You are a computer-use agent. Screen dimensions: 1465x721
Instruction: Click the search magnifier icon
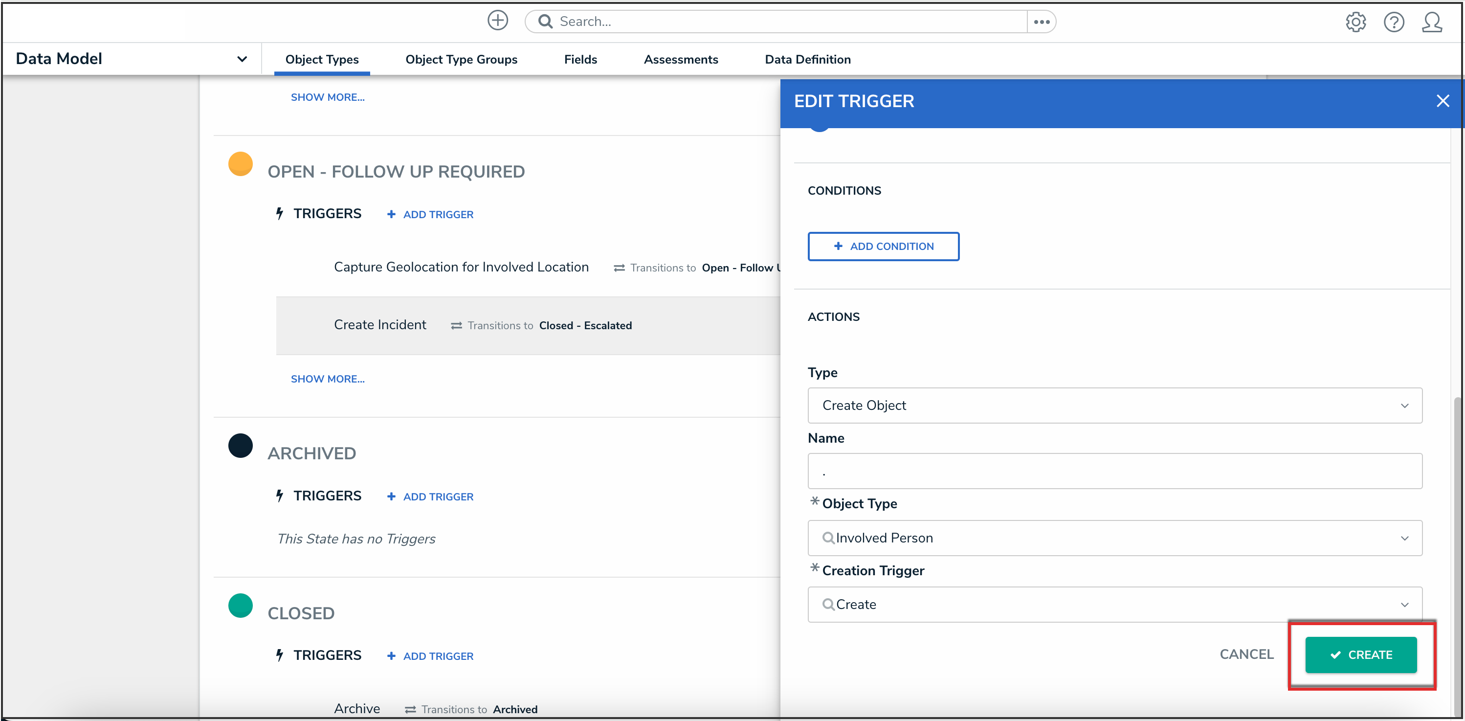point(545,22)
